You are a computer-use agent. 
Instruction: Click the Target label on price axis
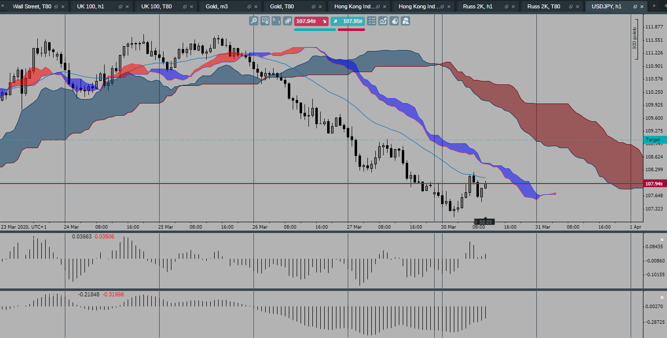click(655, 140)
